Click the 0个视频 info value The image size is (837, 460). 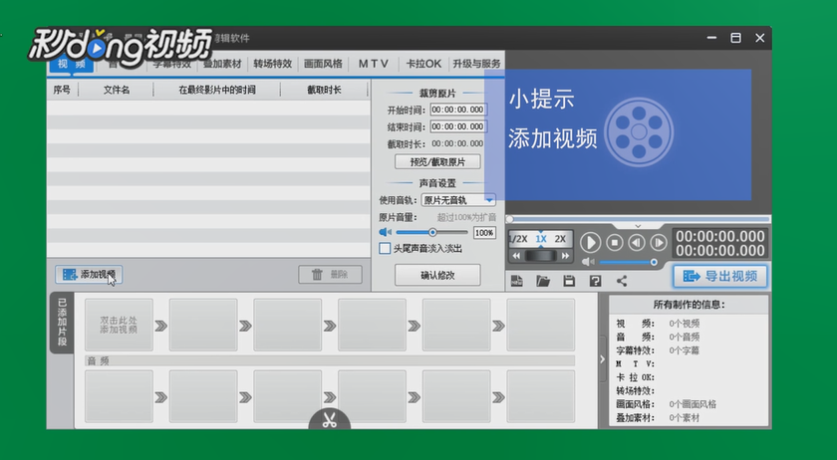coord(685,324)
